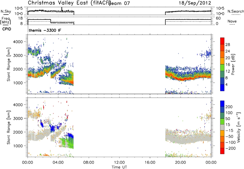244x169 pixels.
Task: Click the Power colorbar segment between 24 and 28
Action: coord(222,48)
